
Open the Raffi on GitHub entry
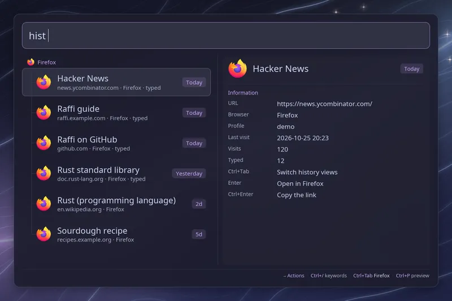116,143
